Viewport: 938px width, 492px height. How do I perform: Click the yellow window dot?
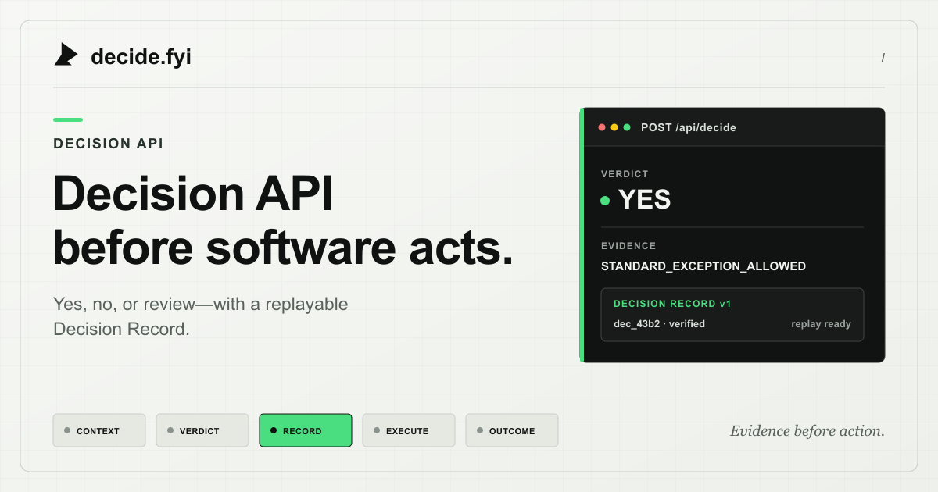pyautogui.click(x=614, y=127)
